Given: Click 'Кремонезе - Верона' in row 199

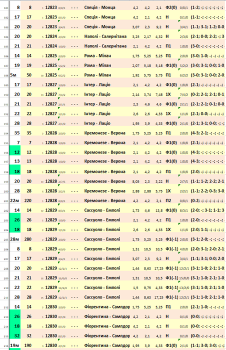Looking at the screenshot, I should coord(104,181).
